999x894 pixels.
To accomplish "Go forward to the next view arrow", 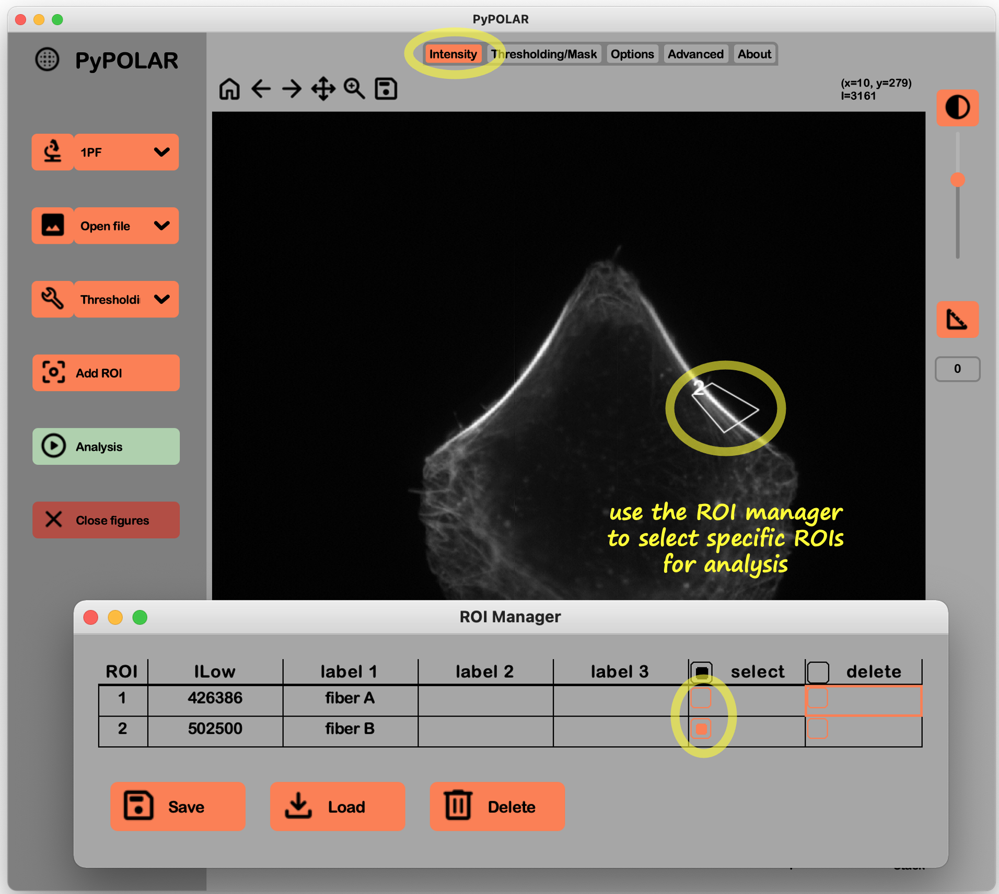I will pos(292,89).
